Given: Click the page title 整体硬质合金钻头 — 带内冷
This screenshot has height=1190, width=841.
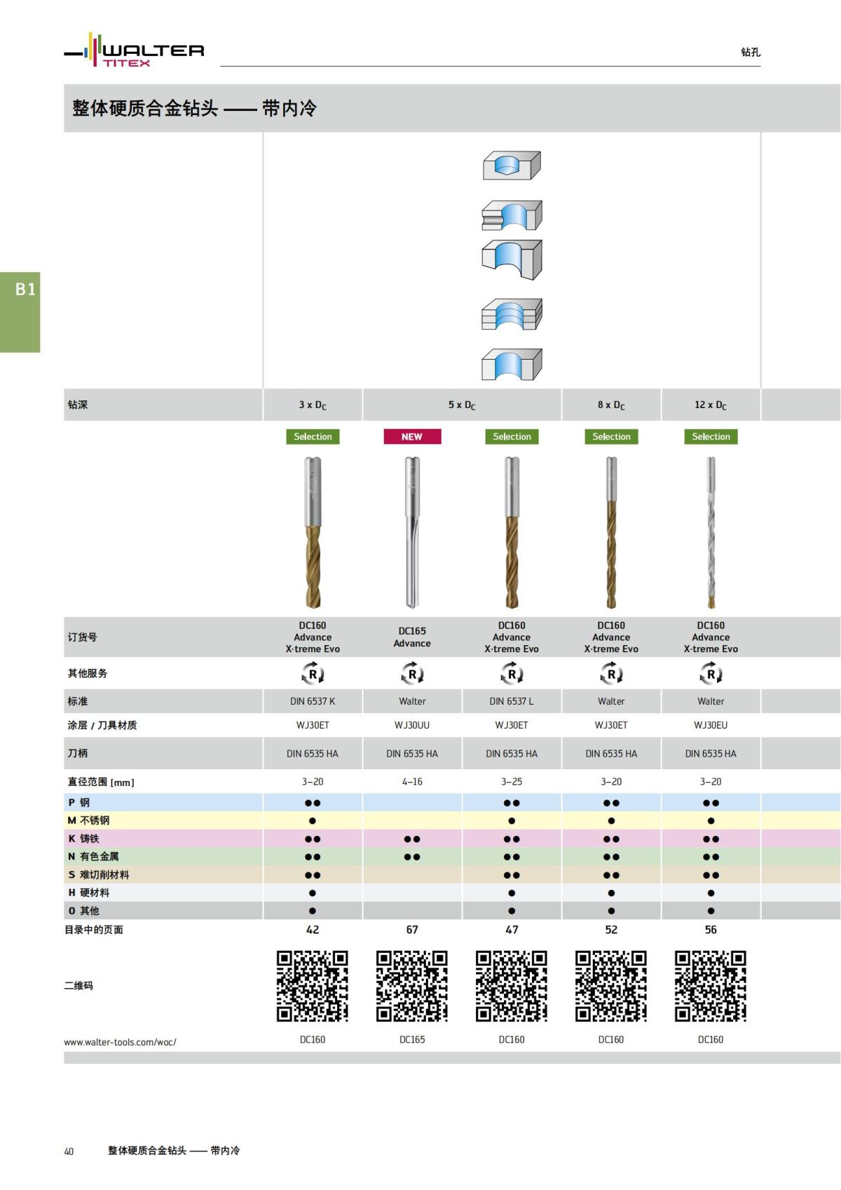Looking at the screenshot, I should (x=194, y=108).
